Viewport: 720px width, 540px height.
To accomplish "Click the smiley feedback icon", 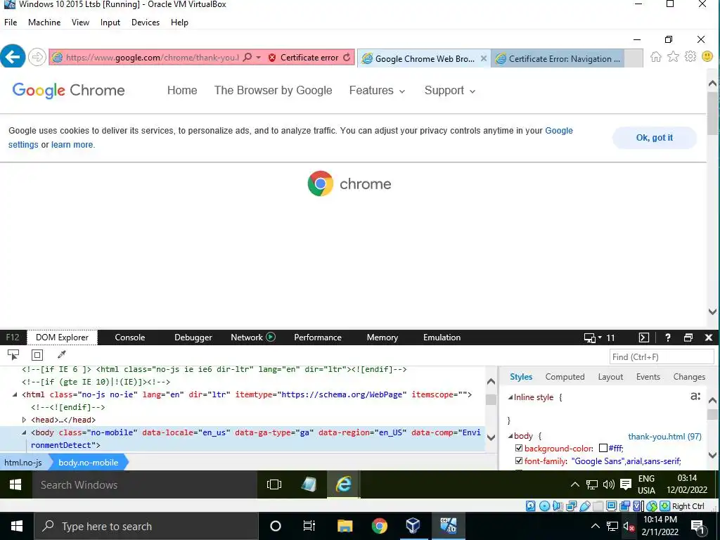I will [707, 56].
